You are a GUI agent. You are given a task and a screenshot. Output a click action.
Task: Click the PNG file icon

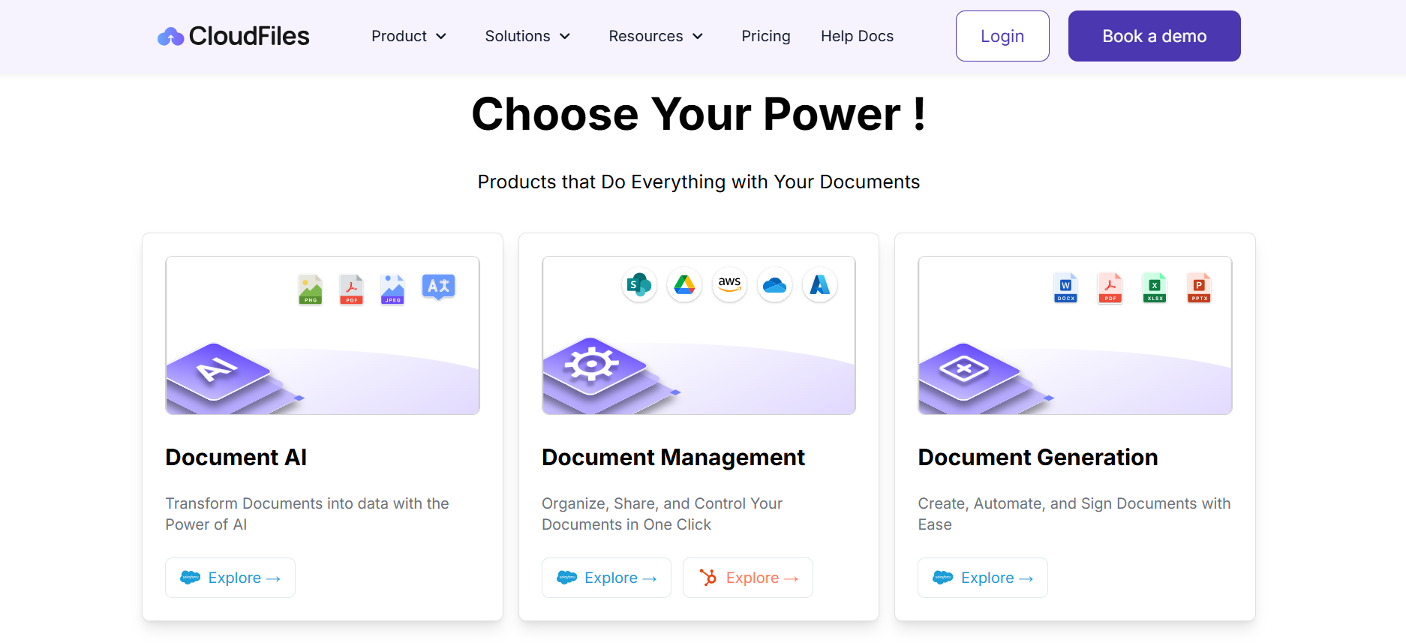pos(311,289)
